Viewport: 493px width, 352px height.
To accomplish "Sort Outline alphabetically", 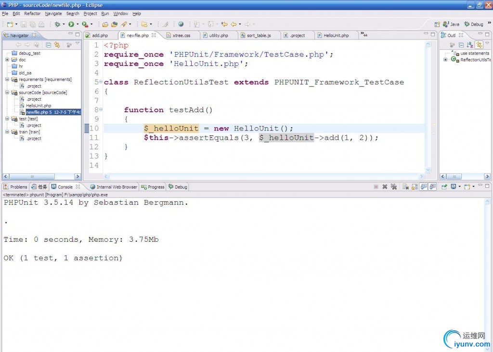I will pyautogui.click(x=470, y=45).
